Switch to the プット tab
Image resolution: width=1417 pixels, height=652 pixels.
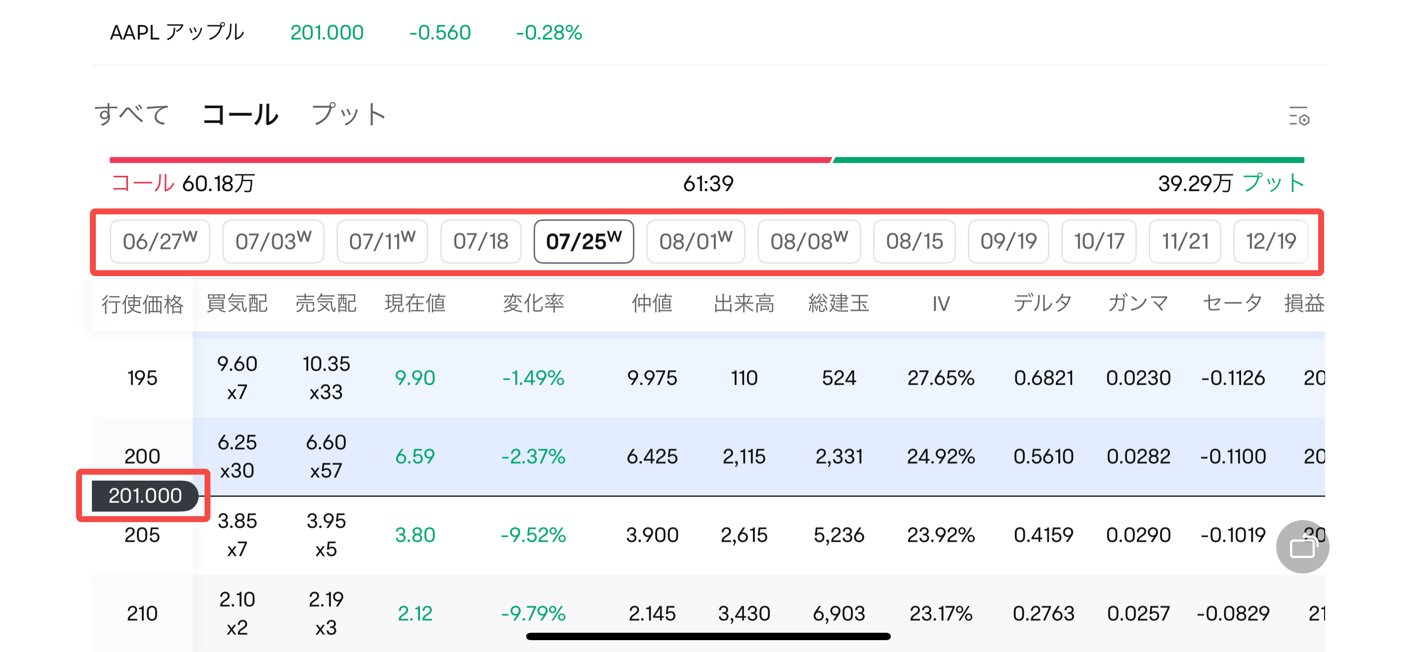[349, 115]
